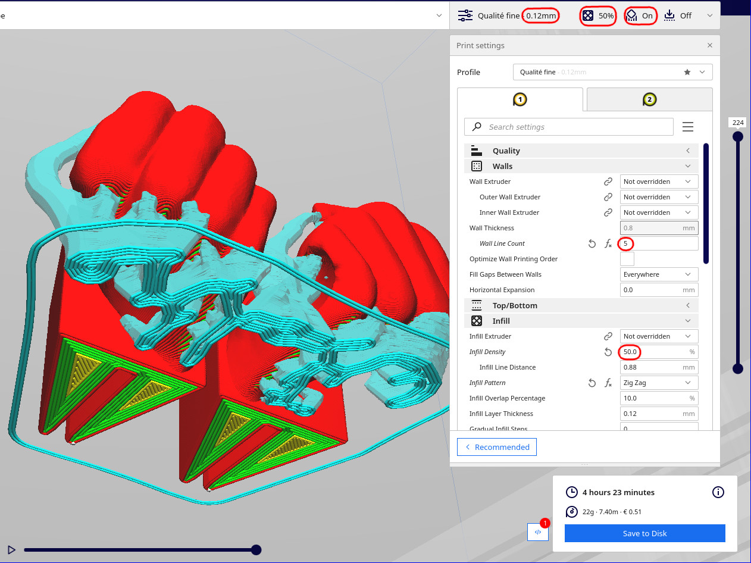Click the settings list vertical scrollbar

[x=706, y=203]
